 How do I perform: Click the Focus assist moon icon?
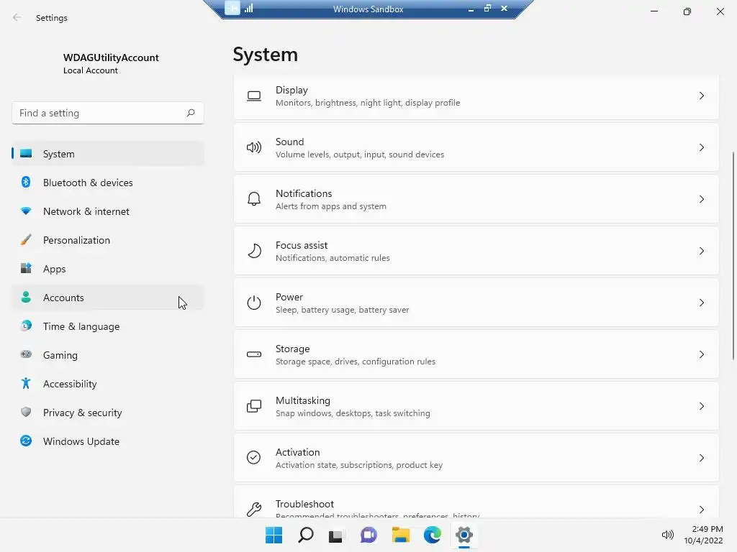click(x=254, y=251)
